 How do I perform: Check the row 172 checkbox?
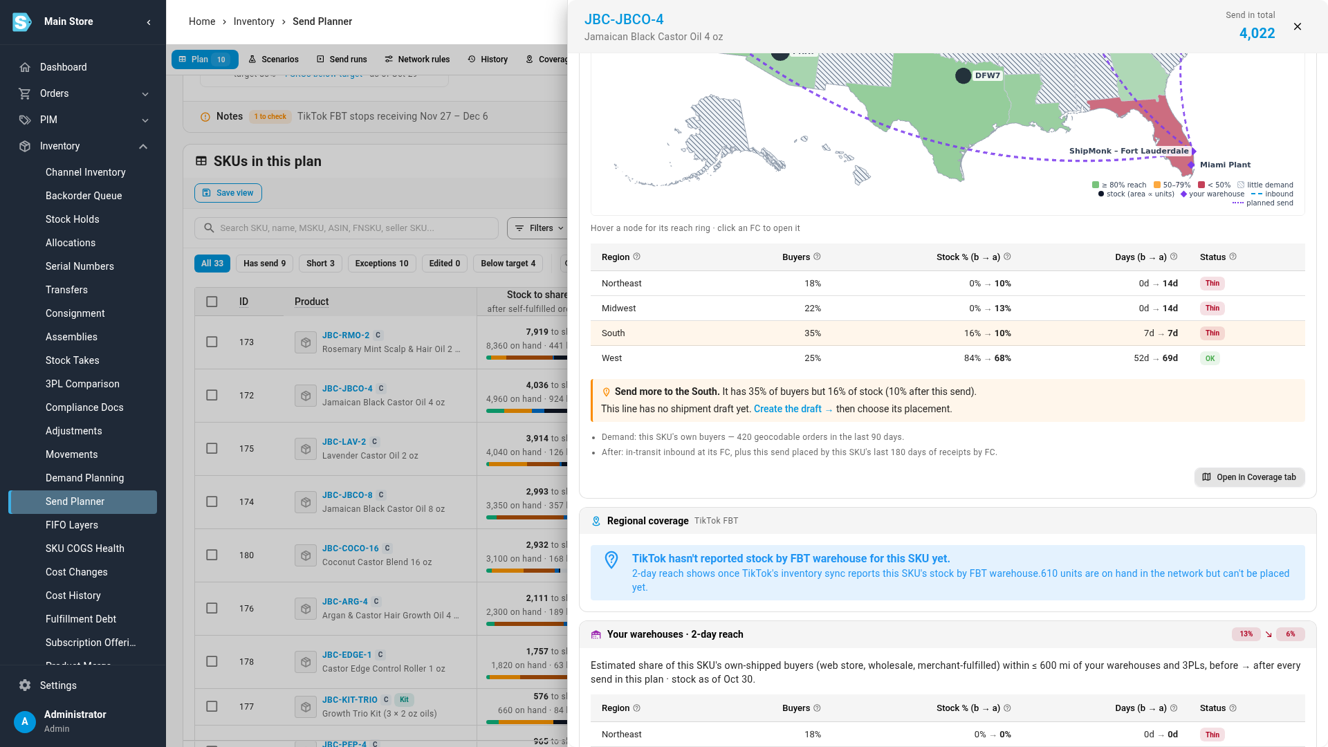212,395
